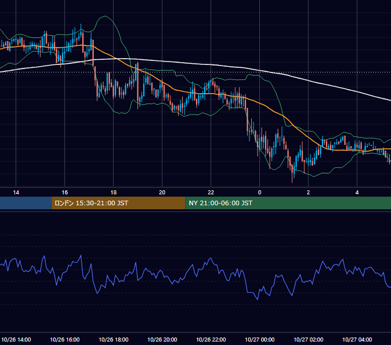Click the 10/26 16:00 date label
The height and width of the screenshot is (345, 391).
tap(65, 339)
